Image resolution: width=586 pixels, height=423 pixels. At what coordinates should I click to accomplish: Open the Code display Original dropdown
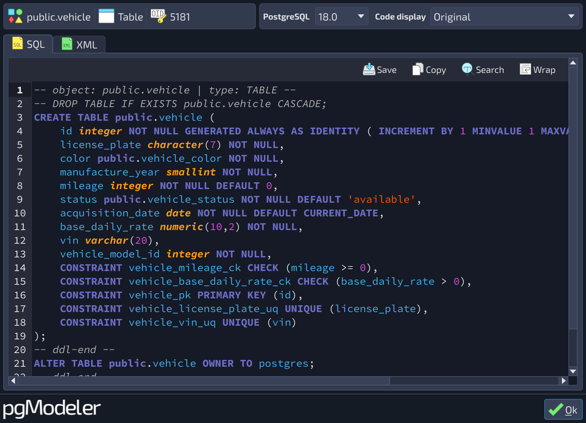pos(504,17)
